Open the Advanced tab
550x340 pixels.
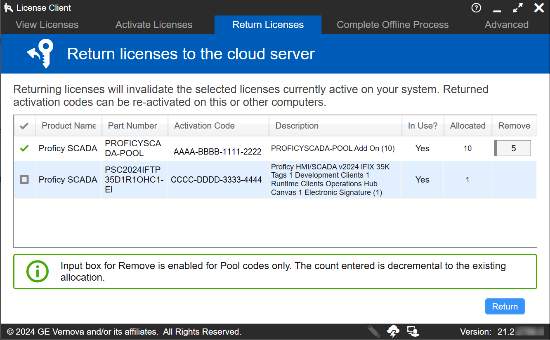coord(507,25)
